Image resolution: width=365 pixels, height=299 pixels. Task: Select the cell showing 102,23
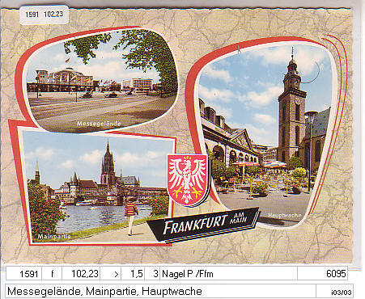81,274
